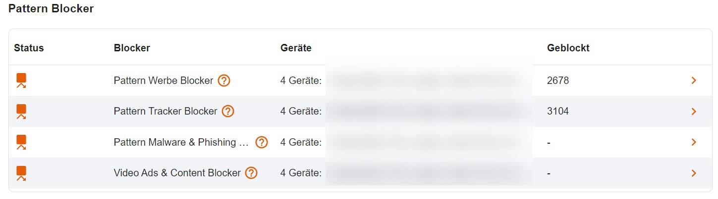
Task: Click the Blocker column header
Action: click(x=132, y=48)
